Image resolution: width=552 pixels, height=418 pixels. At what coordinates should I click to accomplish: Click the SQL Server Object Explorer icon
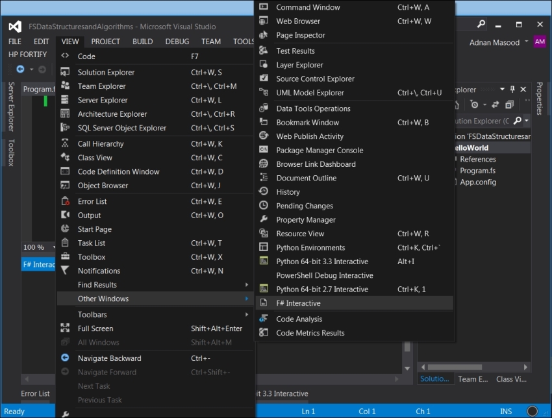click(x=65, y=127)
